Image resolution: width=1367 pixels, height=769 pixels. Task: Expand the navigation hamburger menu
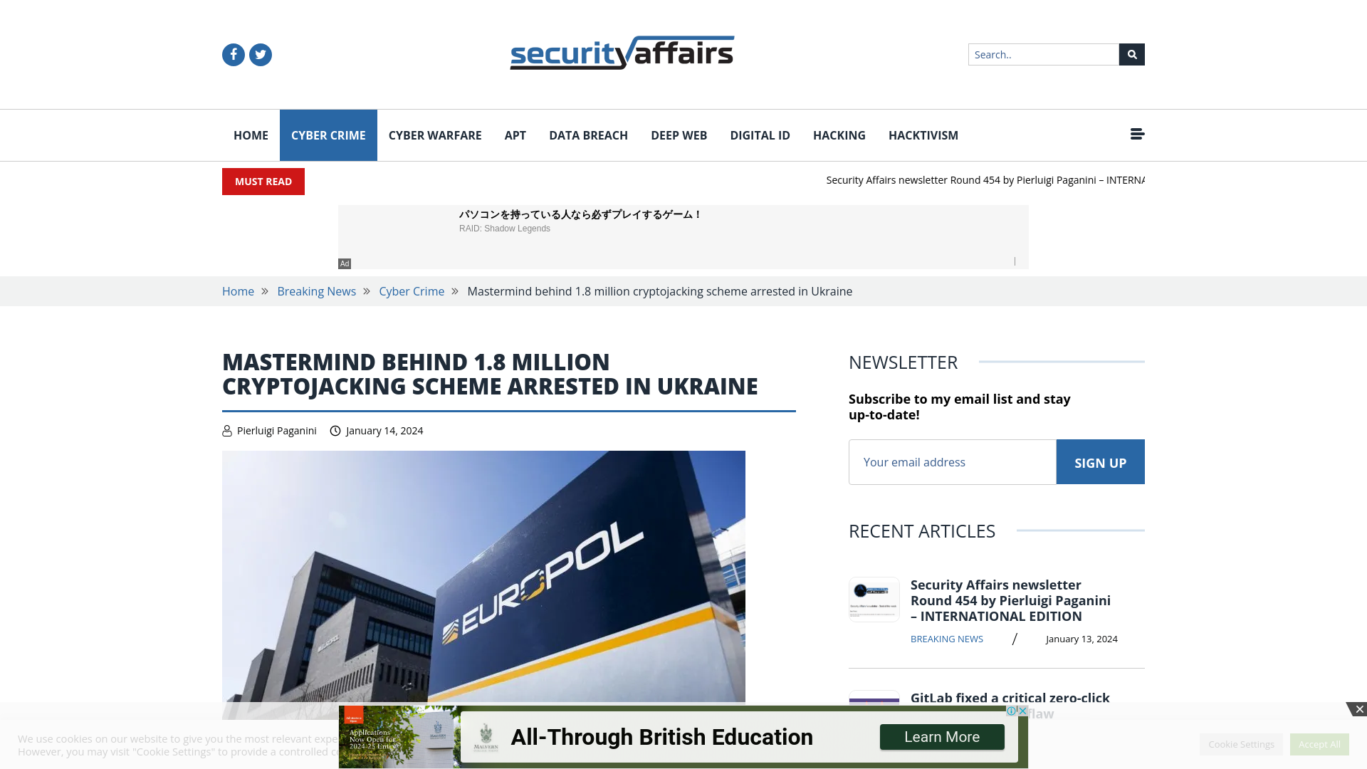pyautogui.click(x=1137, y=135)
